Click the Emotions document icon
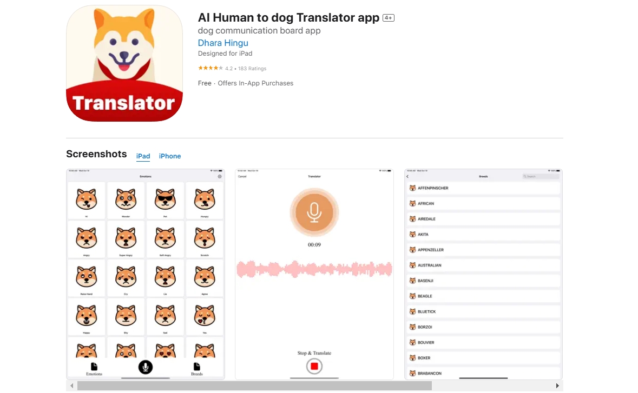638x393 pixels. 94,366
